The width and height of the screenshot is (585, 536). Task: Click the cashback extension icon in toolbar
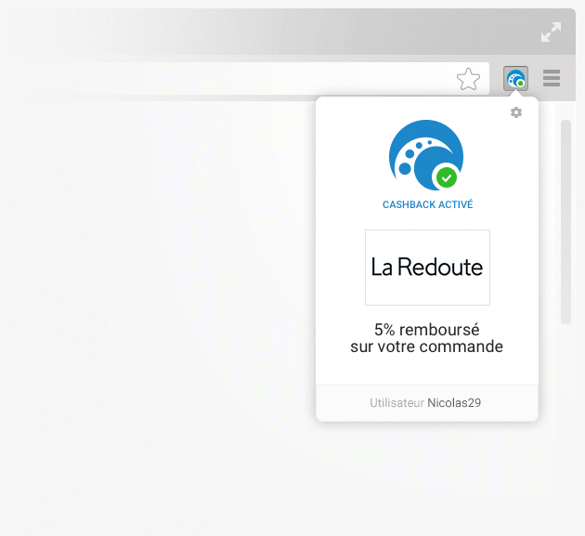click(x=515, y=78)
